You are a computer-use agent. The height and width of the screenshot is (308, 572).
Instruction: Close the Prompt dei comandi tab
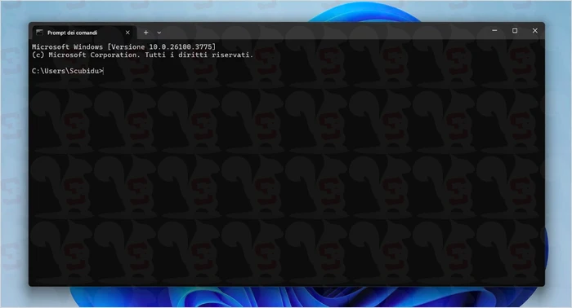(127, 33)
